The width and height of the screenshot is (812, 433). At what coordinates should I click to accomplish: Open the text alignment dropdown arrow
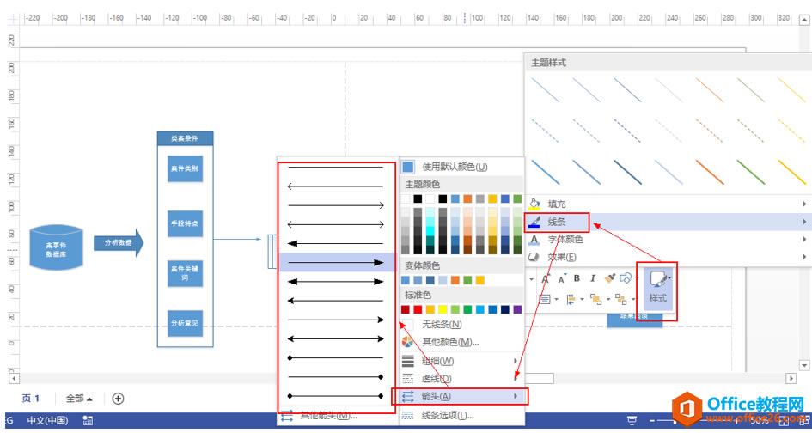pos(556,299)
